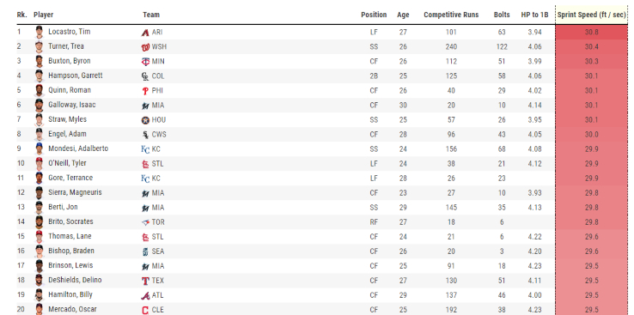The width and height of the screenshot is (634, 315).
Task: Click Byron Buxton's player headshot
Action: (39, 61)
